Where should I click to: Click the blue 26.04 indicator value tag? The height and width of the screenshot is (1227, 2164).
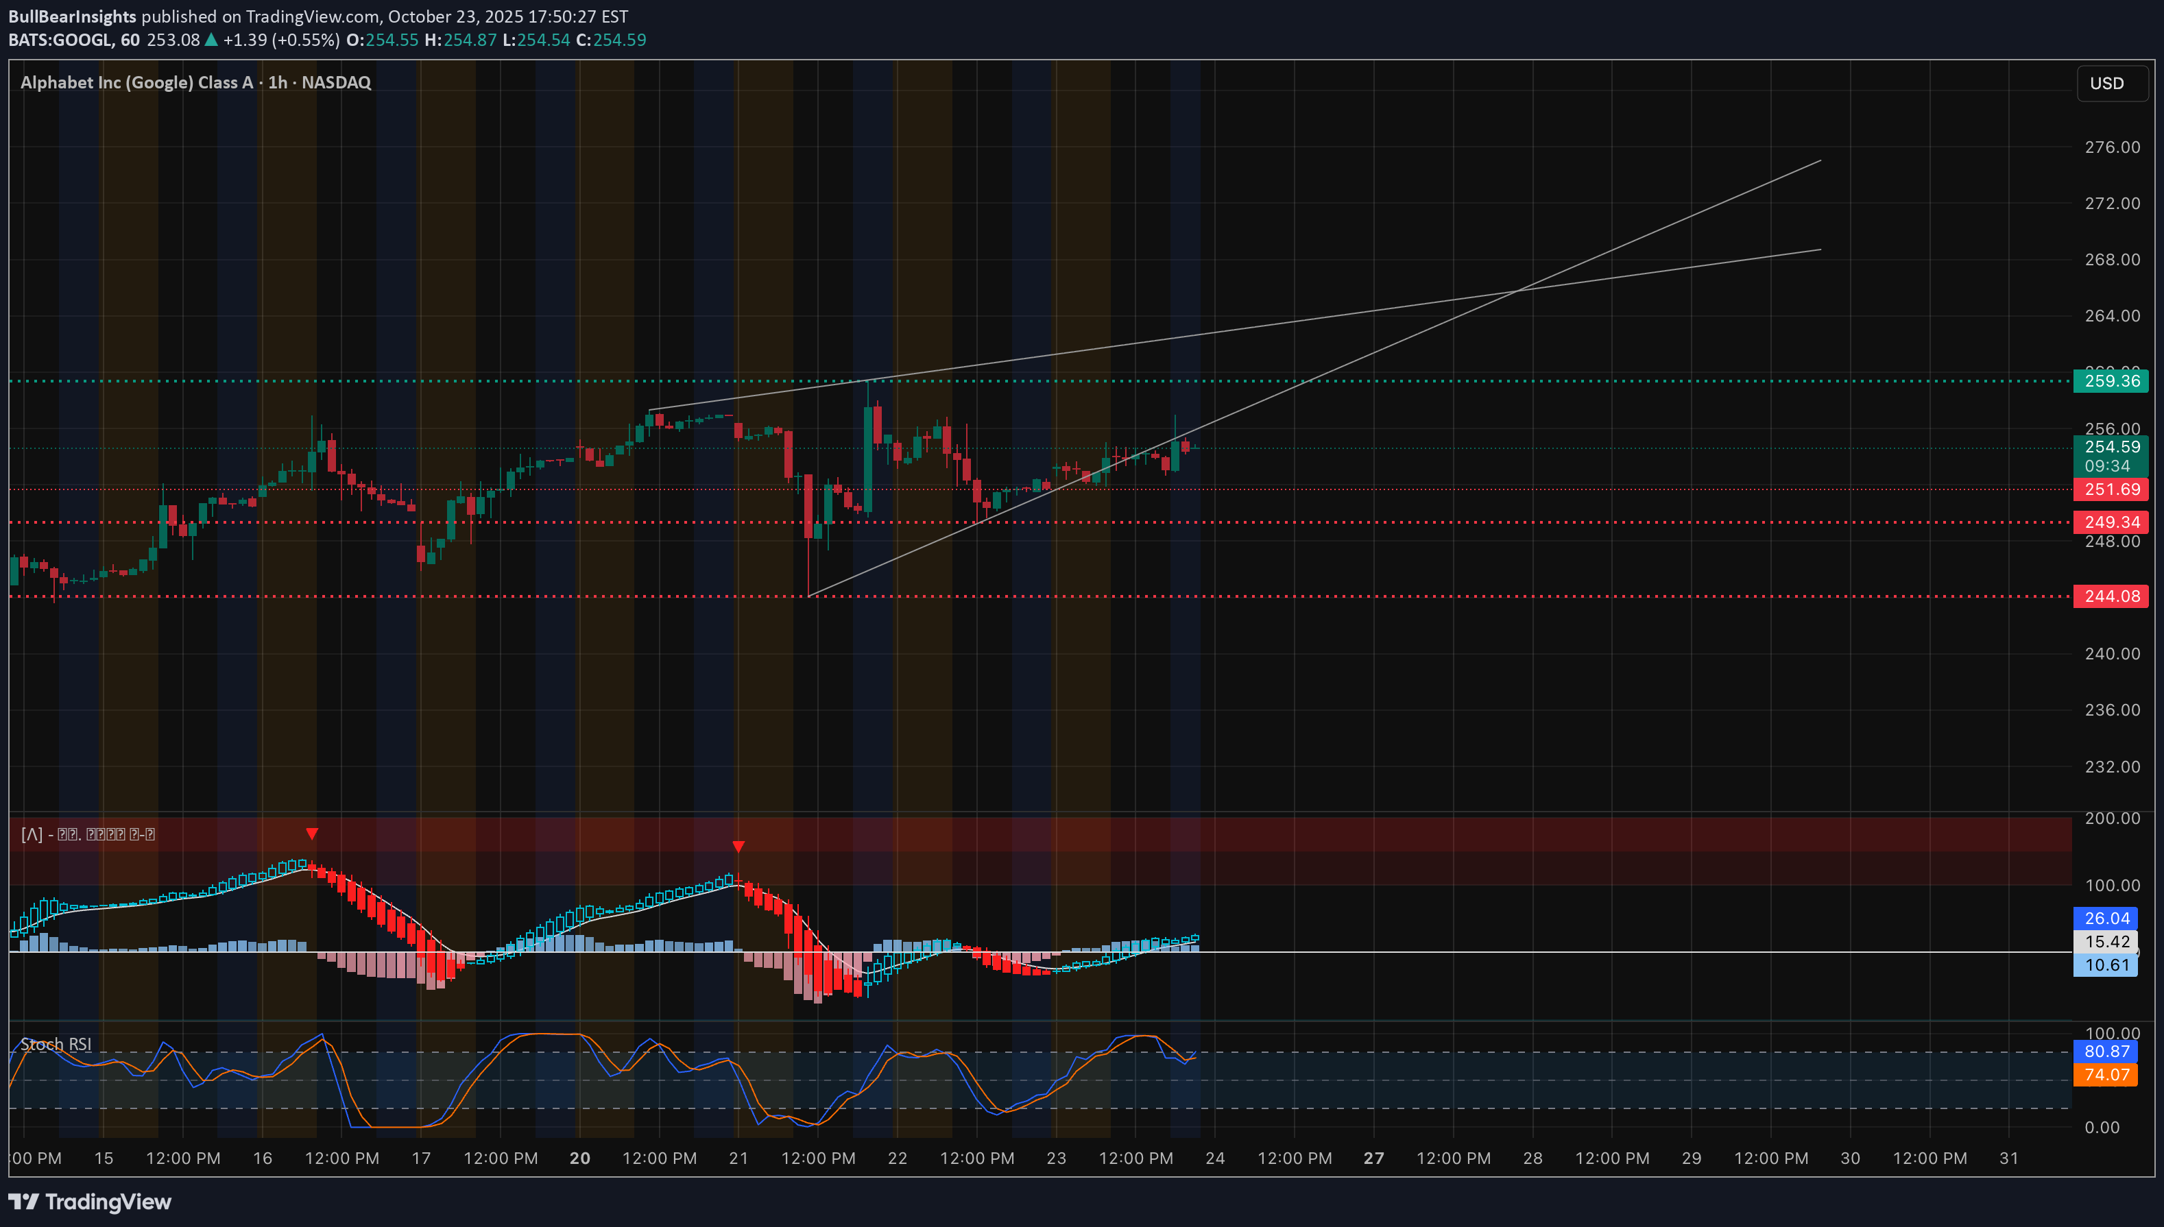point(2105,919)
